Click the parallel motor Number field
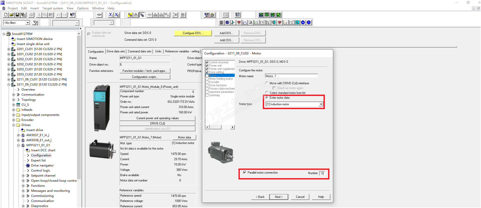The width and height of the screenshot is (481, 208). [322, 173]
